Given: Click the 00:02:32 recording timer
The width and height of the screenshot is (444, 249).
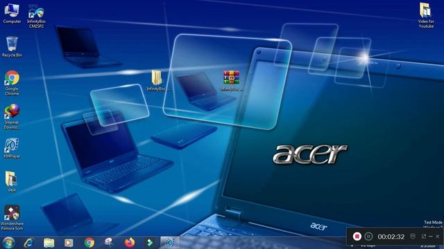Looking at the screenshot, I should (x=391, y=237).
